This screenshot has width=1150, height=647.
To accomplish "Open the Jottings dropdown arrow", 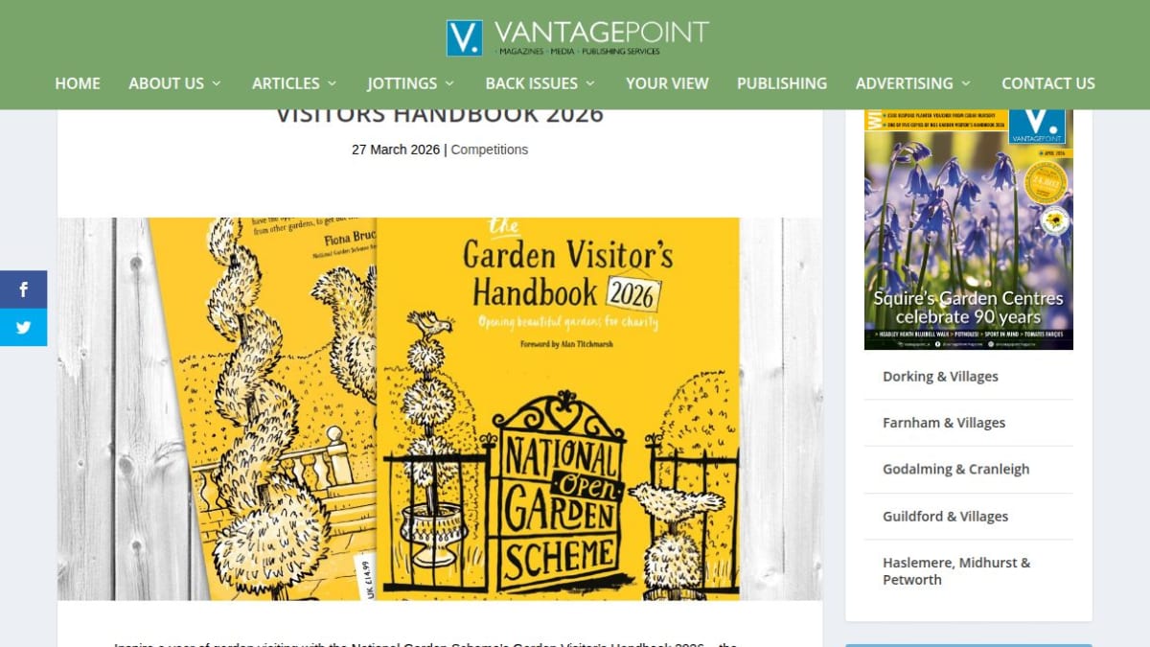I will (449, 83).
